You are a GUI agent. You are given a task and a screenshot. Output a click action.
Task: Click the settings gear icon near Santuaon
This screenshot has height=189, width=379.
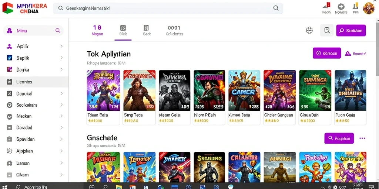tap(309, 30)
